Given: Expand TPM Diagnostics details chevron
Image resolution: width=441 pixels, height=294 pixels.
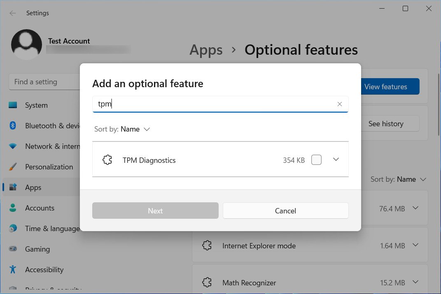Looking at the screenshot, I should 336,160.
